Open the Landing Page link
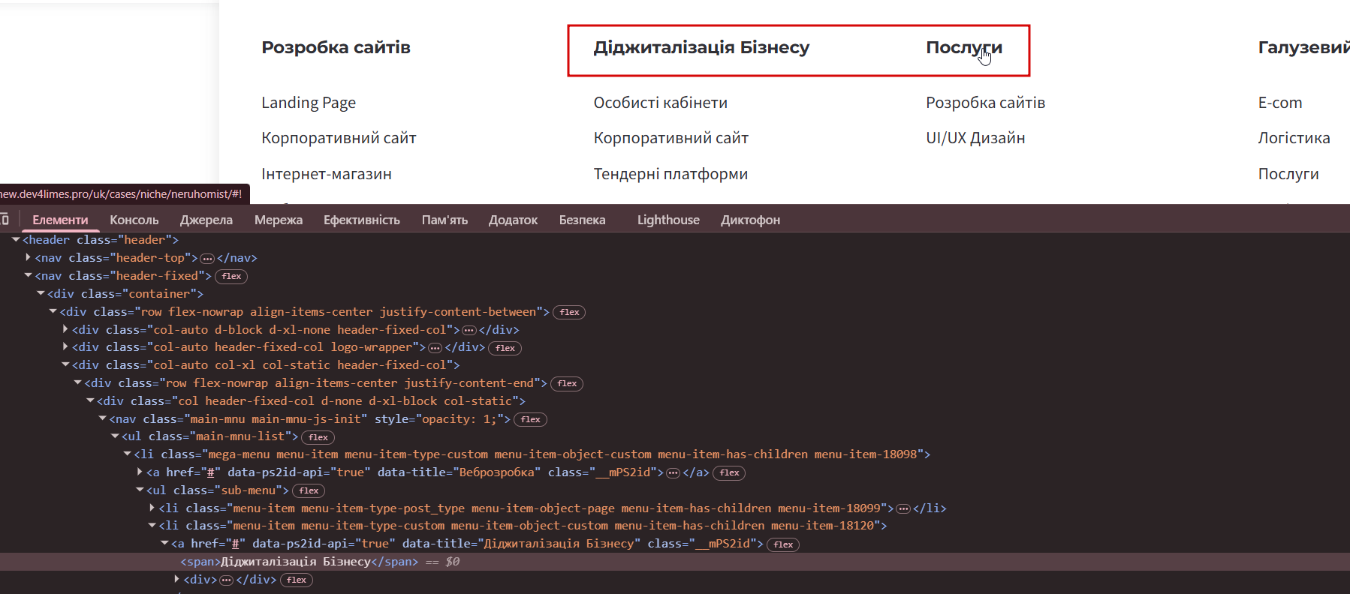The height and width of the screenshot is (594, 1350). [309, 103]
